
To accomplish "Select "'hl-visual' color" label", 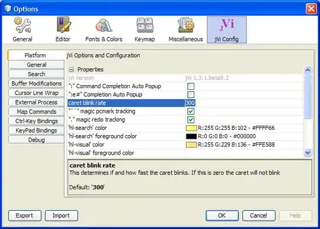I will (87, 145).
